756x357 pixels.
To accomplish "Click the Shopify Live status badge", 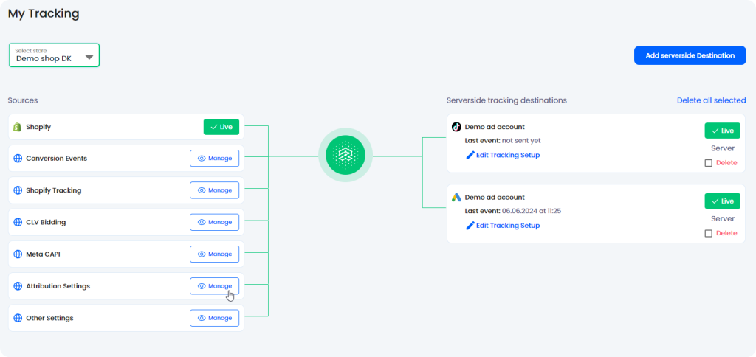I will point(221,127).
